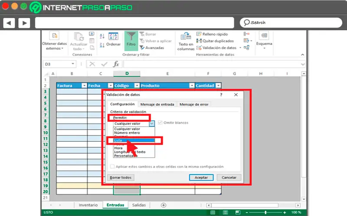Select Quitar duplicados tool
Viewport: 347px width, 216px height.
click(x=215, y=41)
